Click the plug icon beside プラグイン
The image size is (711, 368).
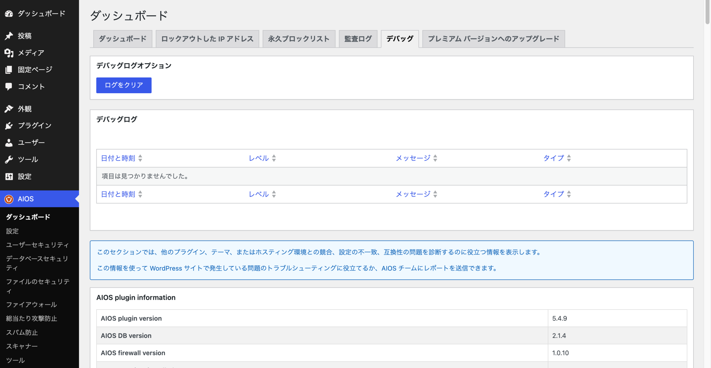tap(9, 126)
